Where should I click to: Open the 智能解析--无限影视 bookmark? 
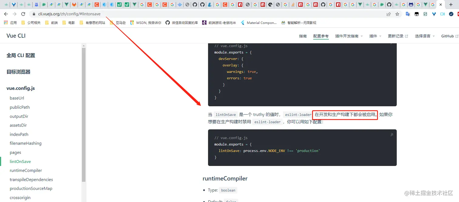pos(299,23)
